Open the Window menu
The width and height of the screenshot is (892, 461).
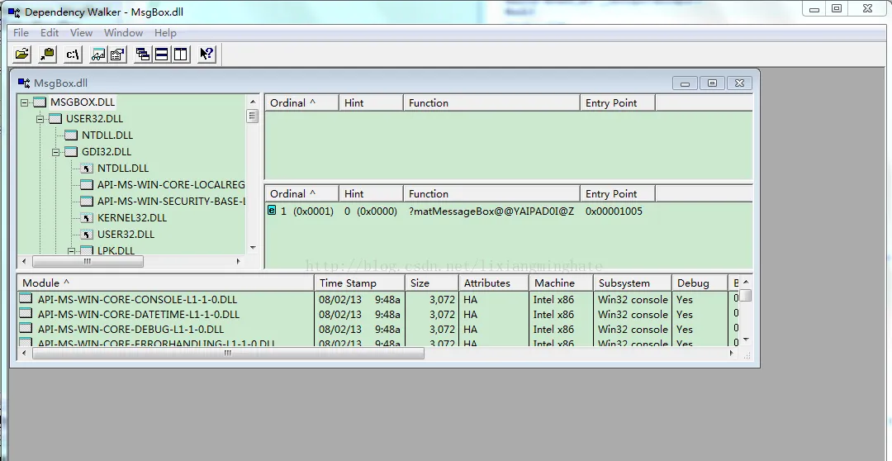pos(123,33)
